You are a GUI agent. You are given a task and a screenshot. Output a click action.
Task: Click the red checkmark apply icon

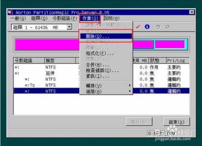click(x=138, y=27)
